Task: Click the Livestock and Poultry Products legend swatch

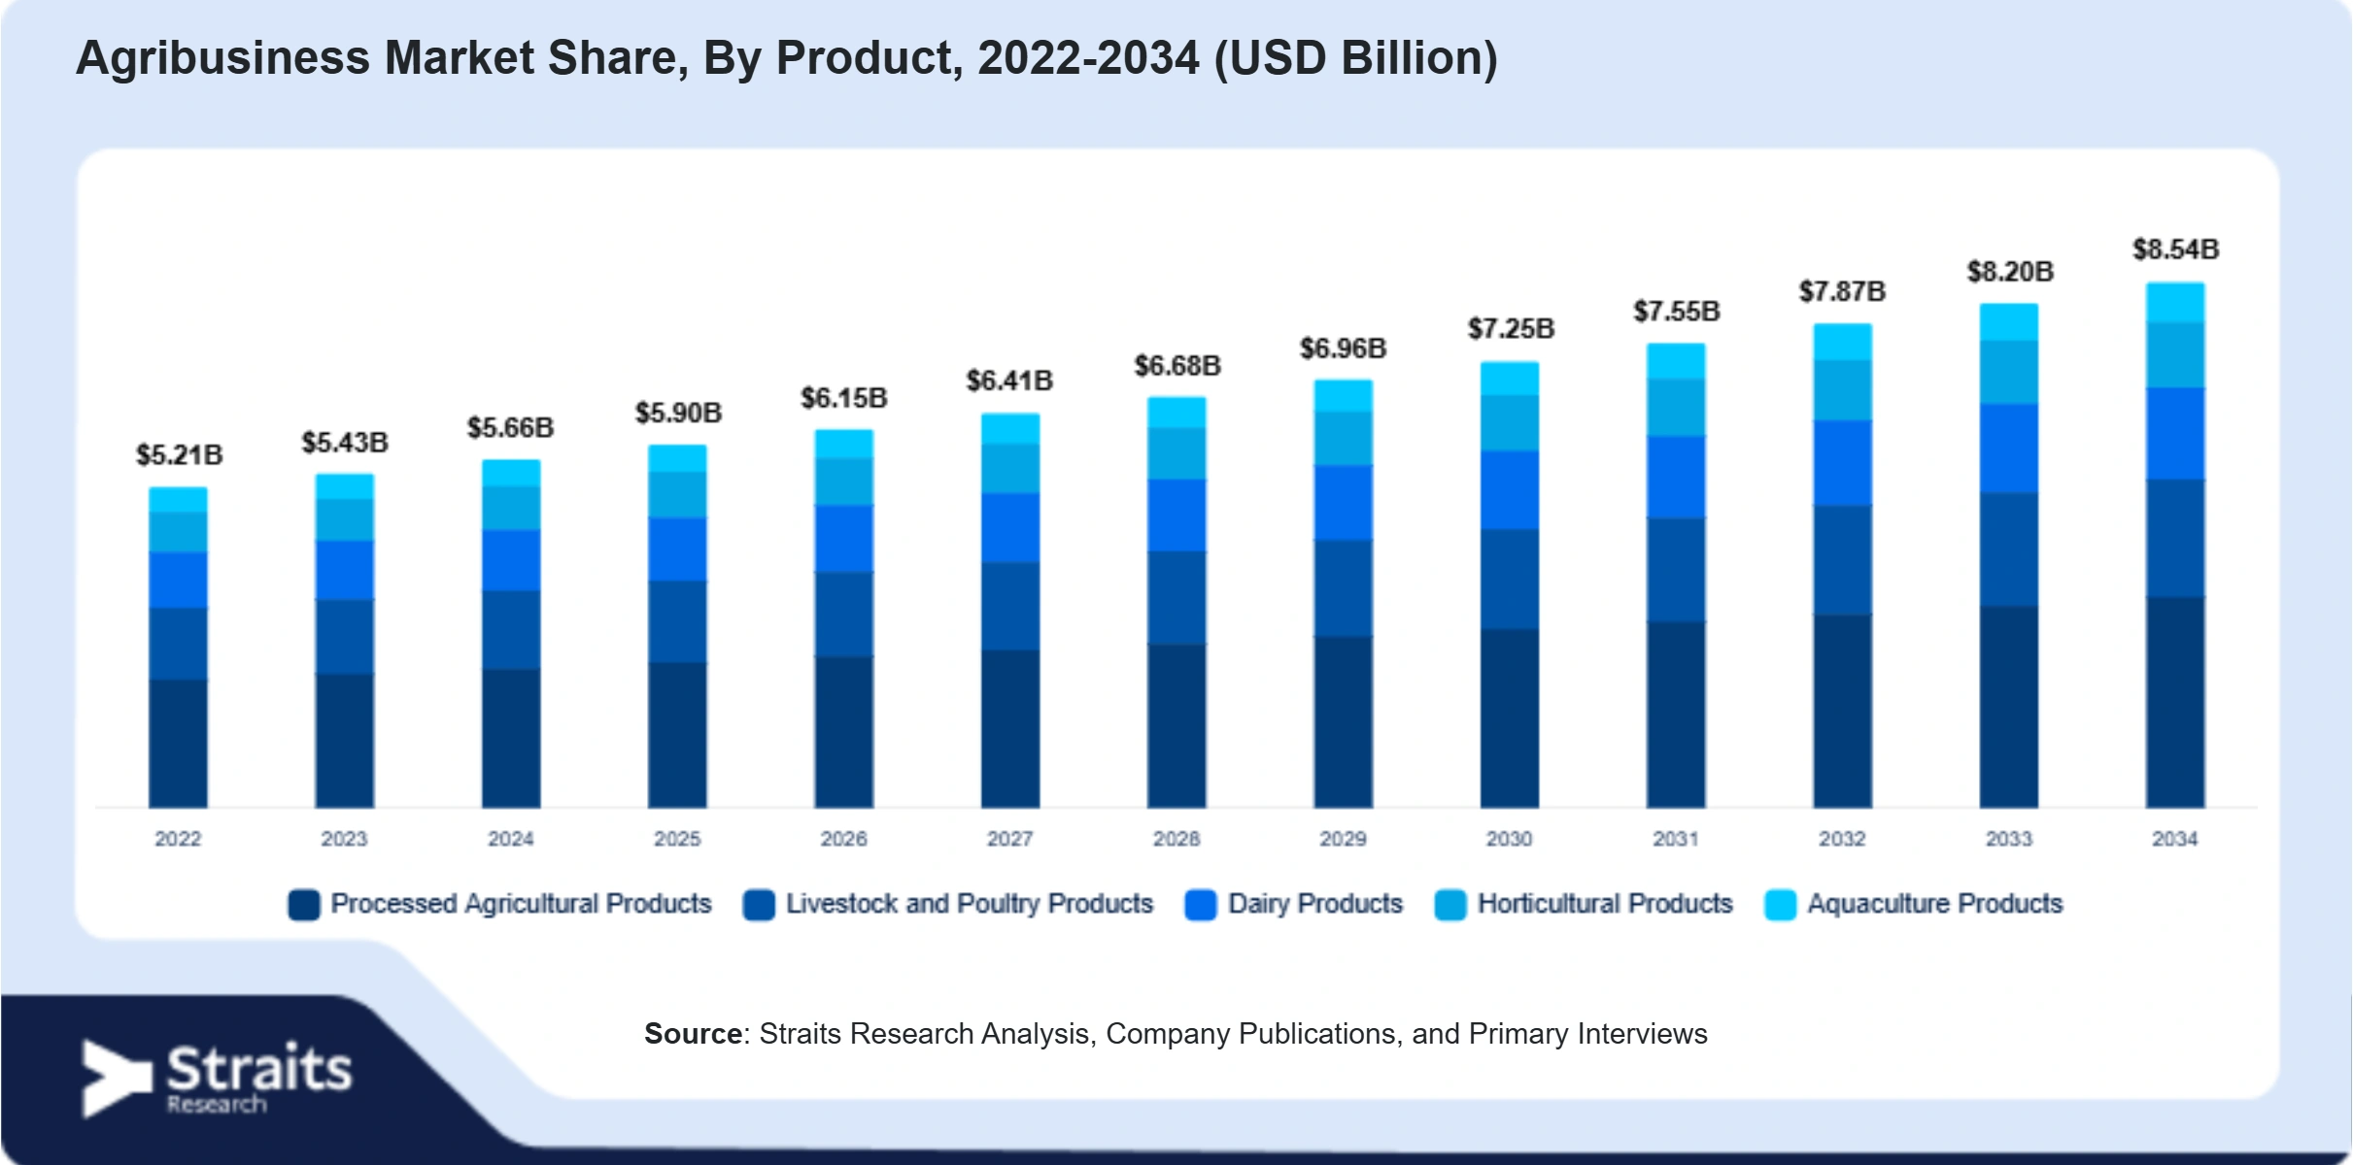Action: click(759, 904)
